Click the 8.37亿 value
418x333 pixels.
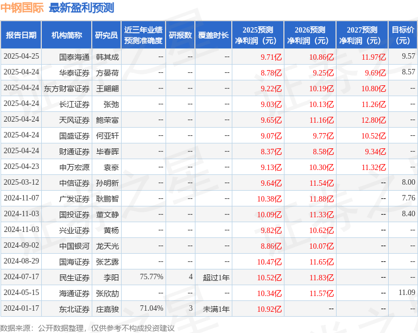(271, 152)
